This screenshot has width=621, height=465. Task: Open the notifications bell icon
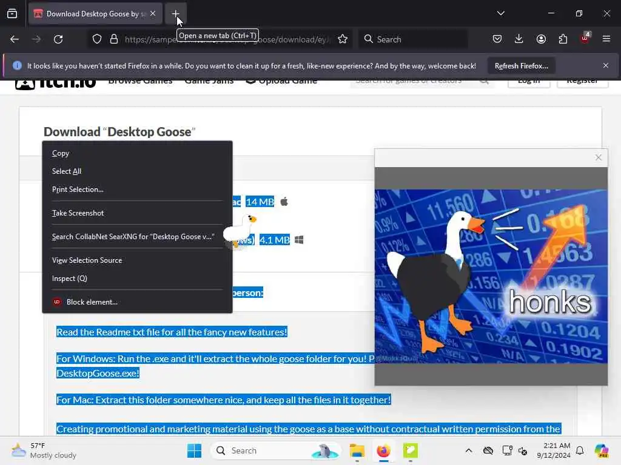580,450
